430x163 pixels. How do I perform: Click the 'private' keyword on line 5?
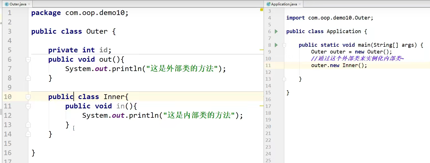(x=63, y=50)
